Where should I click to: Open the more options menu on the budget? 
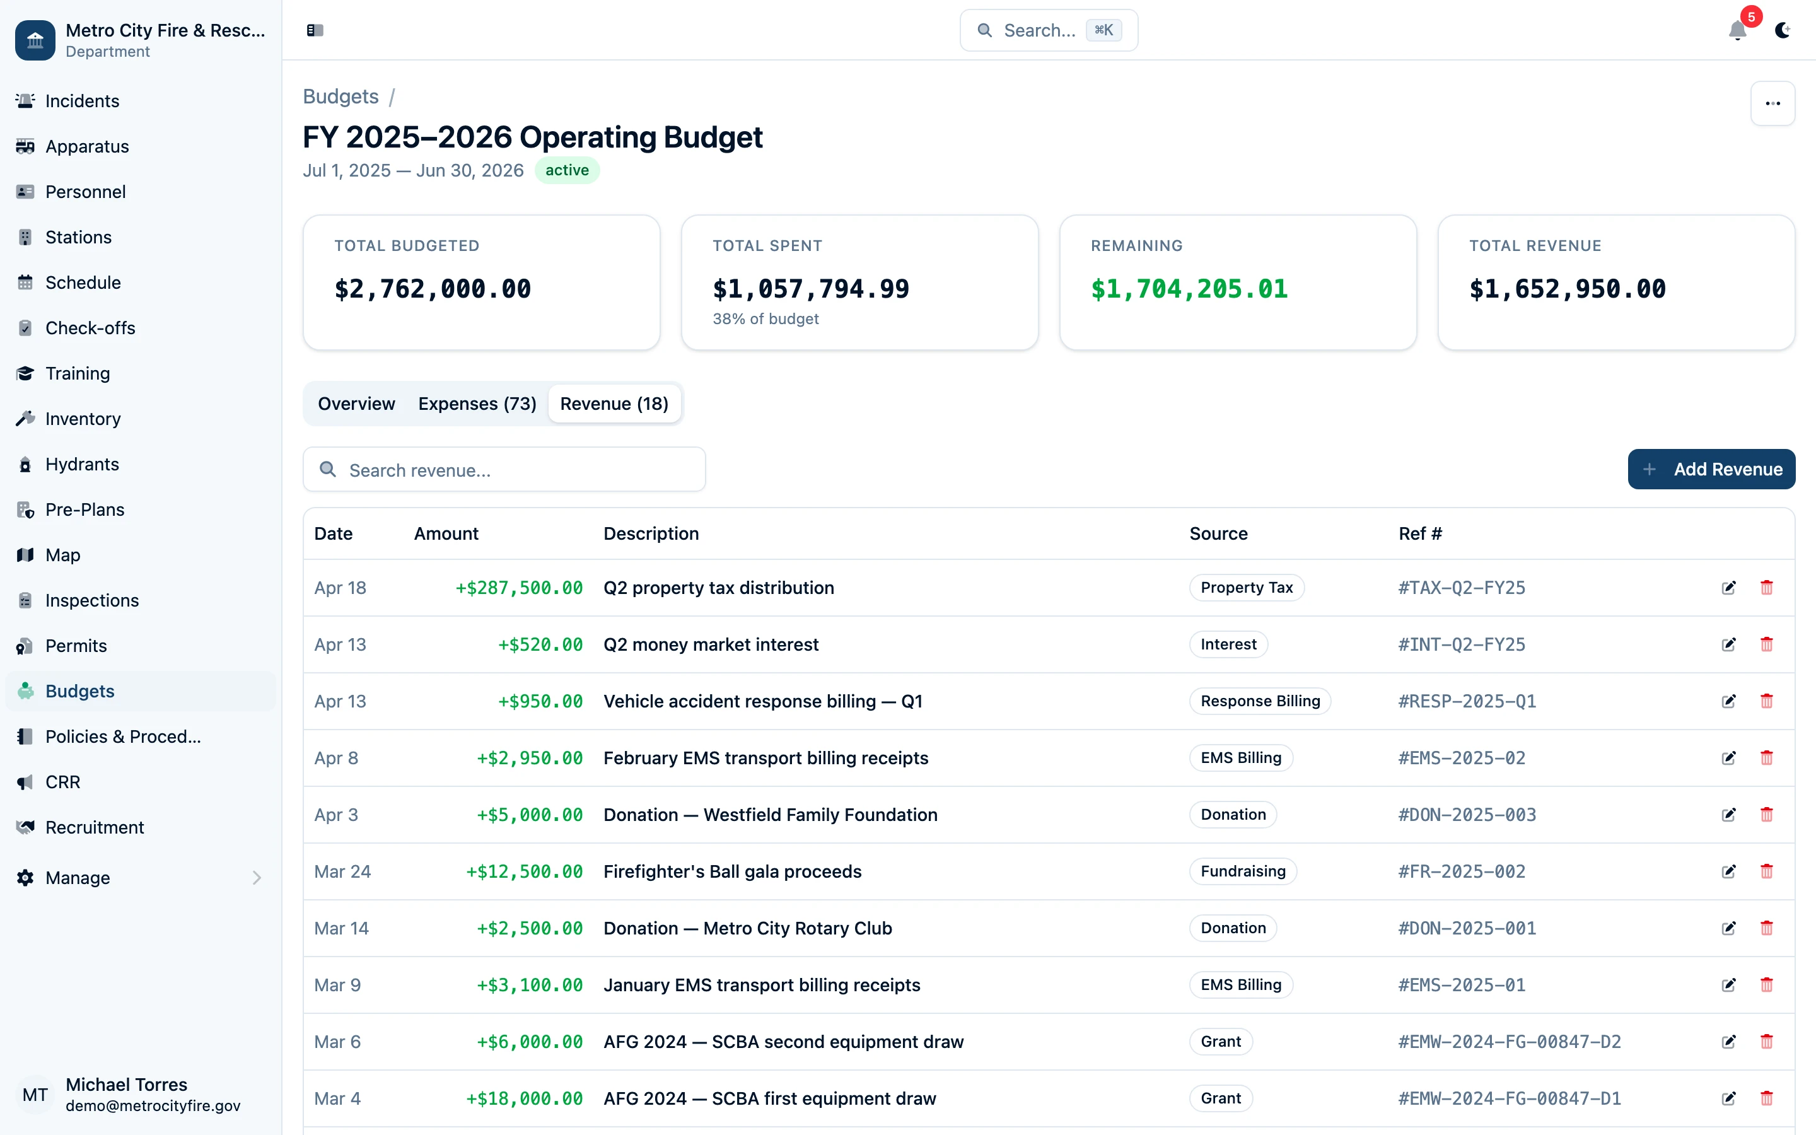pyautogui.click(x=1772, y=103)
